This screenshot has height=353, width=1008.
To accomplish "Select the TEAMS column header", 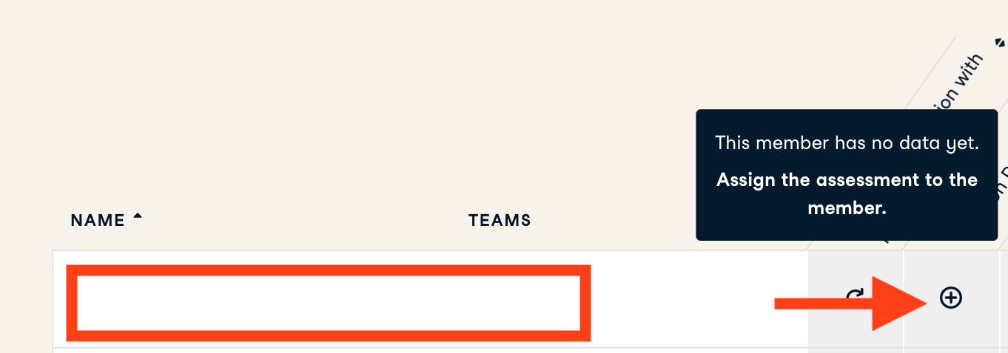I will (x=500, y=220).
